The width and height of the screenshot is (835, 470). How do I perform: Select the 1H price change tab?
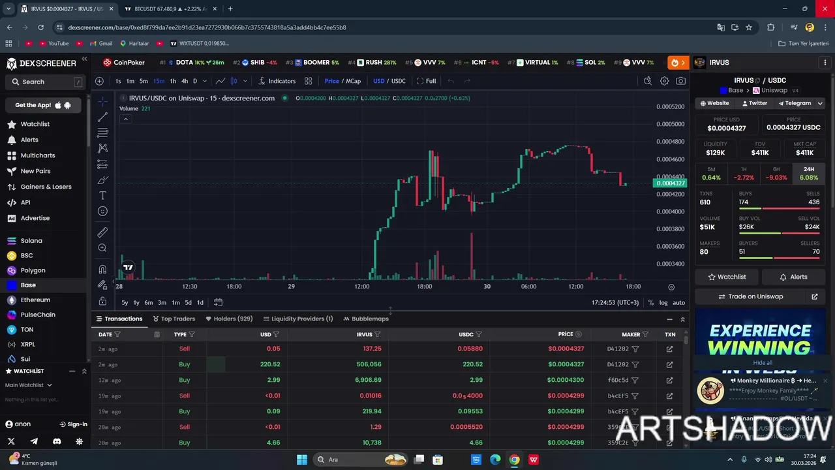743,173
